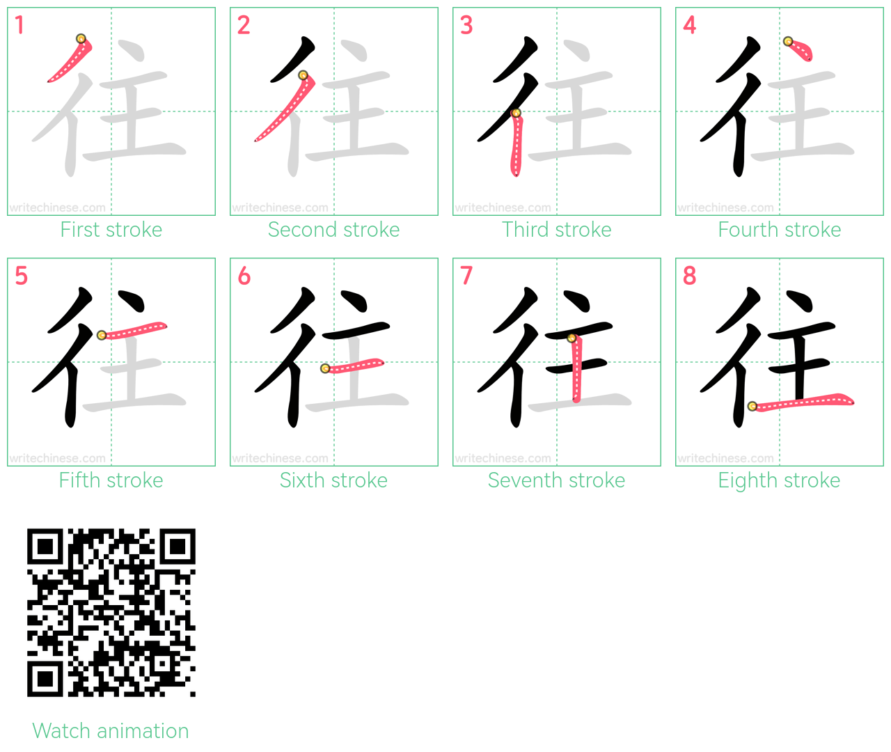The height and width of the screenshot is (752, 891).
Task: Click the first stroke diagram thumbnail
Action: pyautogui.click(x=111, y=111)
